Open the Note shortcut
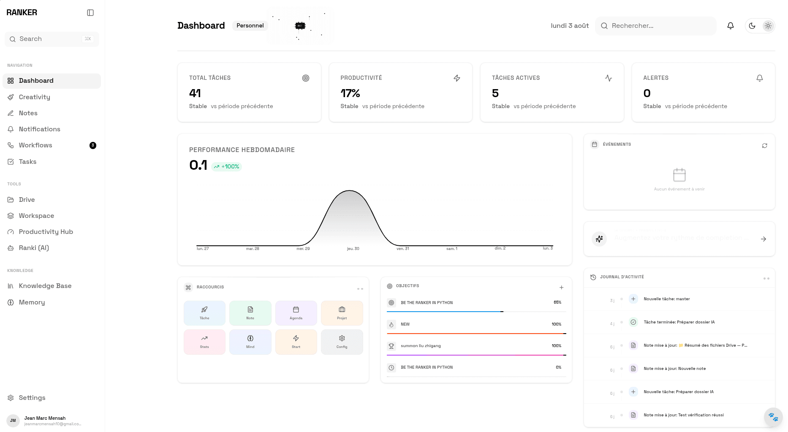This screenshot has height=432, width=788. pyautogui.click(x=250, y=313)
